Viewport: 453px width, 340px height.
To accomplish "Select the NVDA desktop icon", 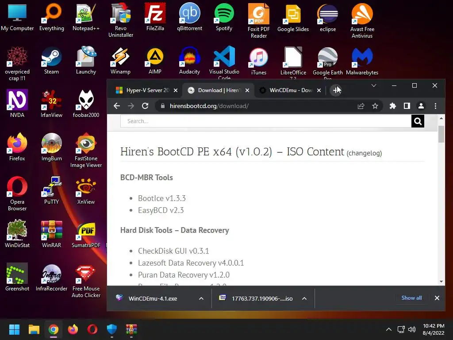I will click(17, 104).
